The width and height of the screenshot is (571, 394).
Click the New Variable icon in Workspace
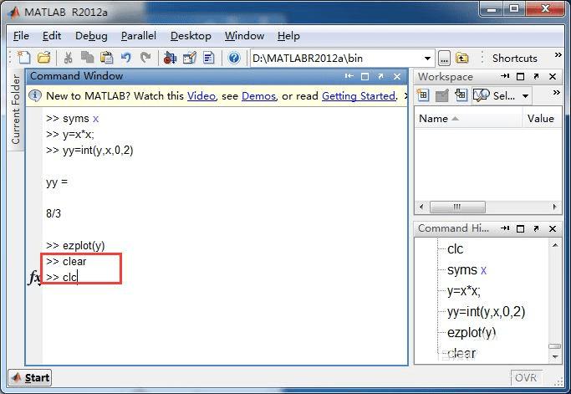tap(423, 95)
